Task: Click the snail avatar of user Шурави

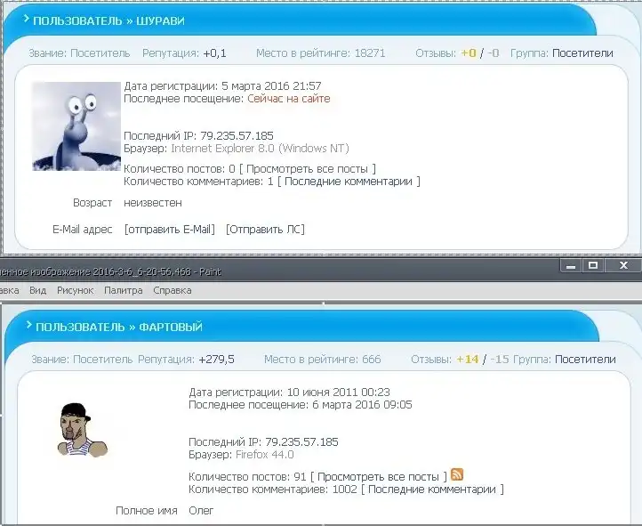Action: tap(76, 125)
